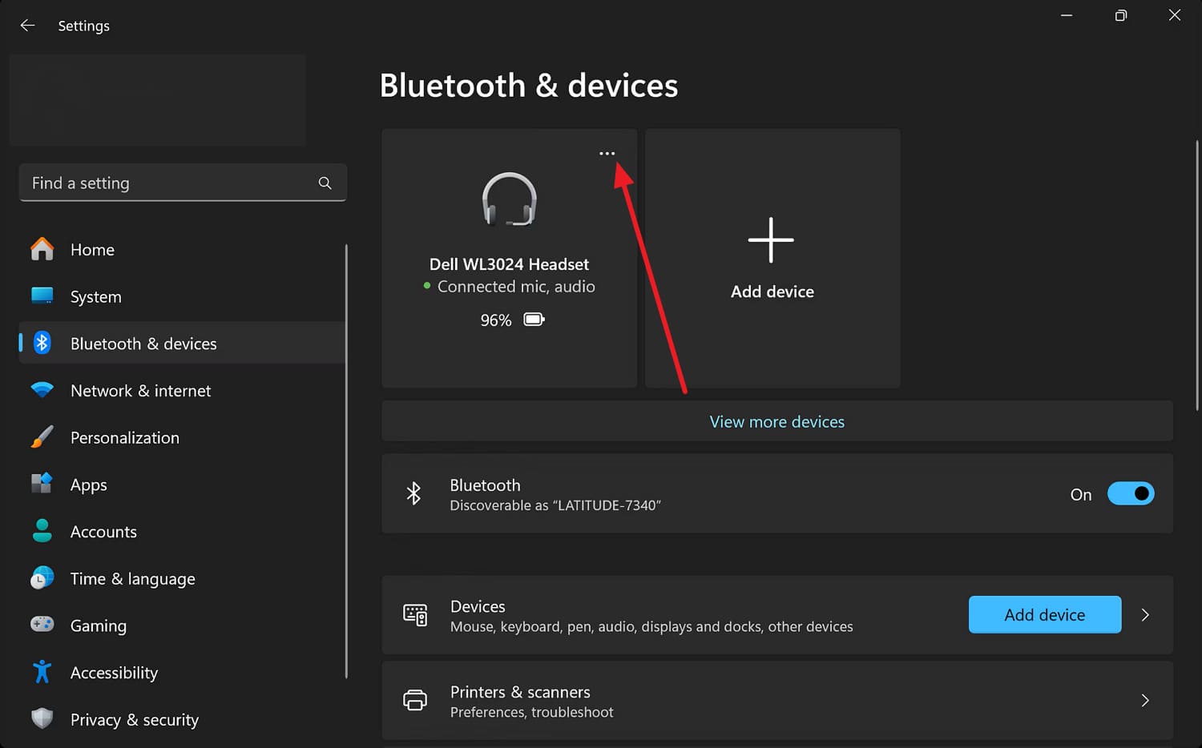Click the Dell WL3024 Headset name

(x=509, y=264)
